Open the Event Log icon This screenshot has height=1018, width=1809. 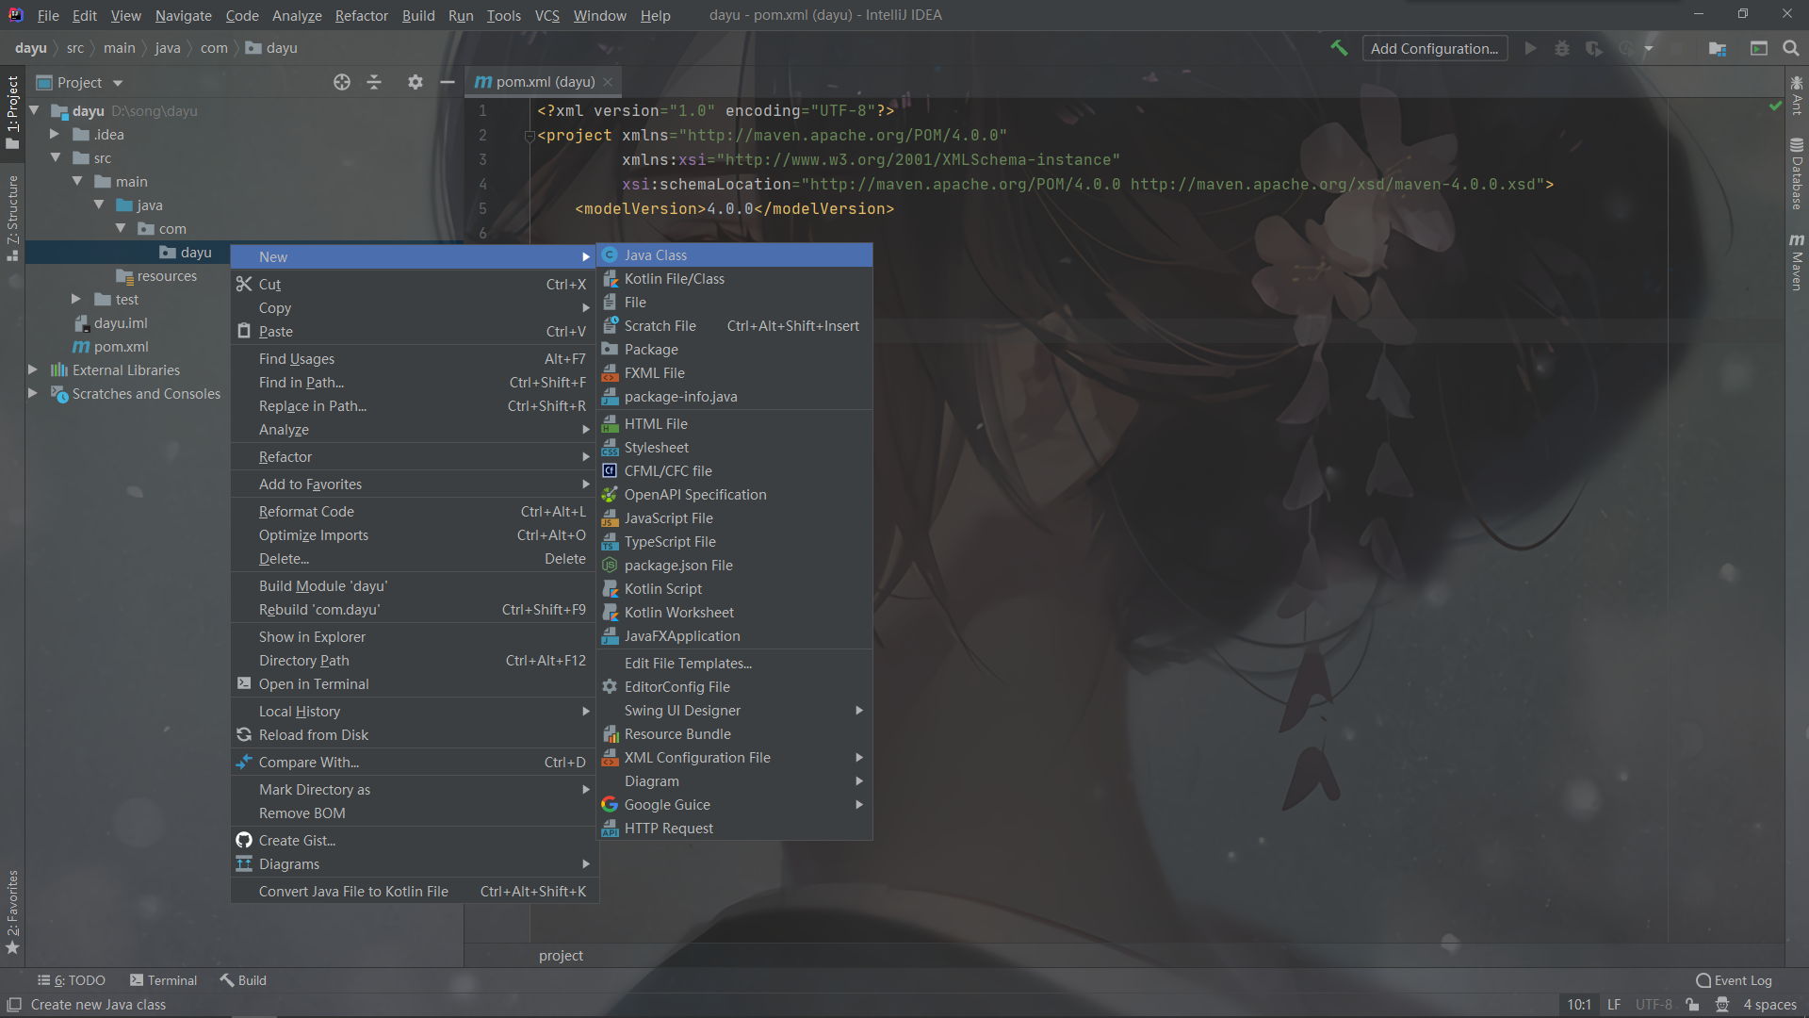pyautogui.click(x=1734, y=980)
